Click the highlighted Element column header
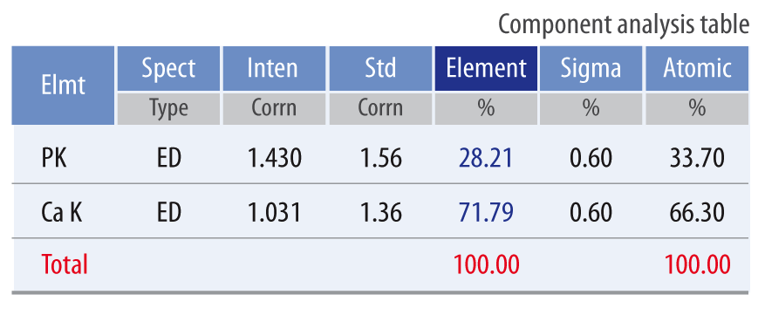 click(x=486, y=68)
